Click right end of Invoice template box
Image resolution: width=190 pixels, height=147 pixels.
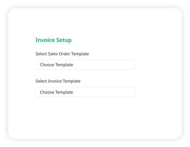pyautogui.click(x=131, y=92)
